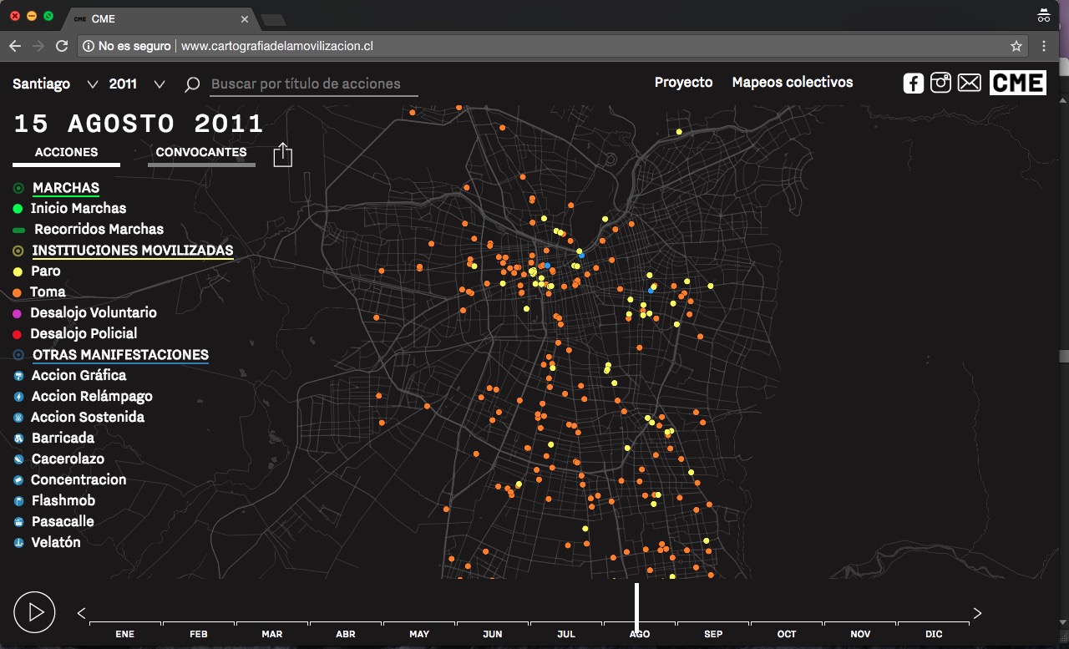1069x649 pixels.
Task: Toggle Desalojo Voluntario purple dot
Action: click(x=18, y=313)
